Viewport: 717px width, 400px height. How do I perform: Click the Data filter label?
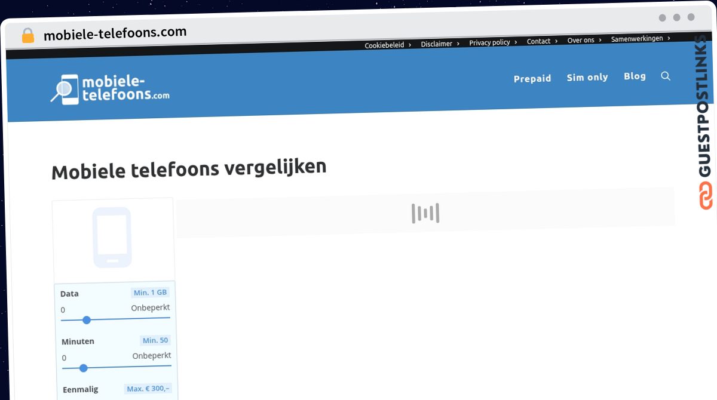[69, 294]
